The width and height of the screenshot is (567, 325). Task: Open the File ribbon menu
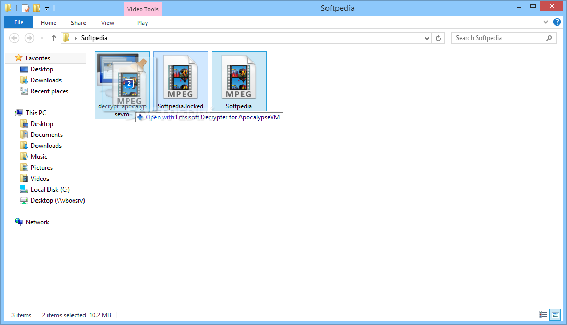tap(19, 22)
